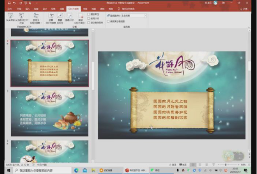Toggle the Play Narrations checkbox
This screenshot has width=257, height=174.
[89, 14]
